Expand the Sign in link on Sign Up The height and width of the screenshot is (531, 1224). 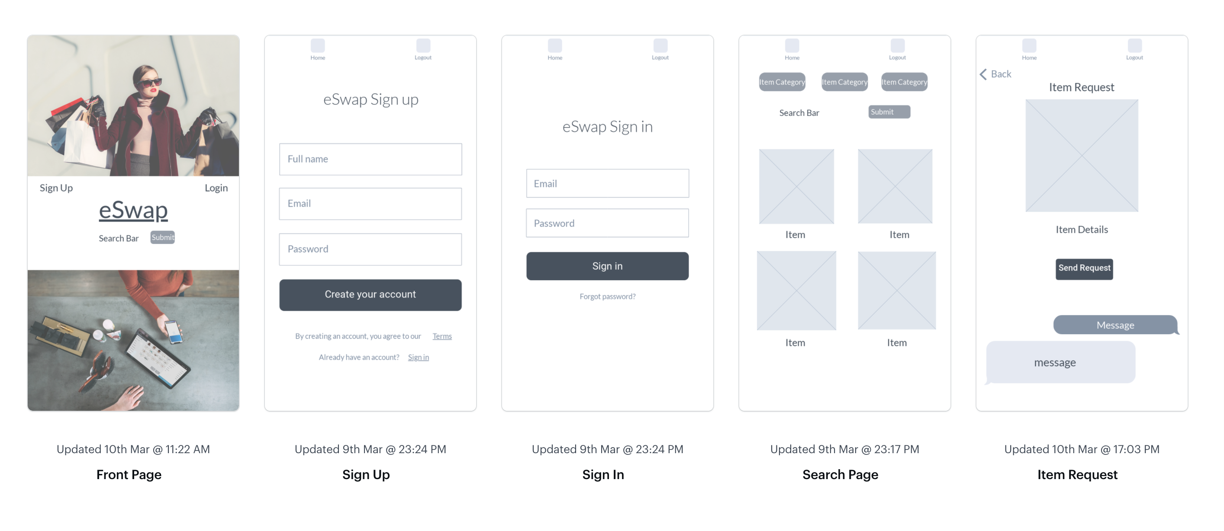click(x=419, y=357)
